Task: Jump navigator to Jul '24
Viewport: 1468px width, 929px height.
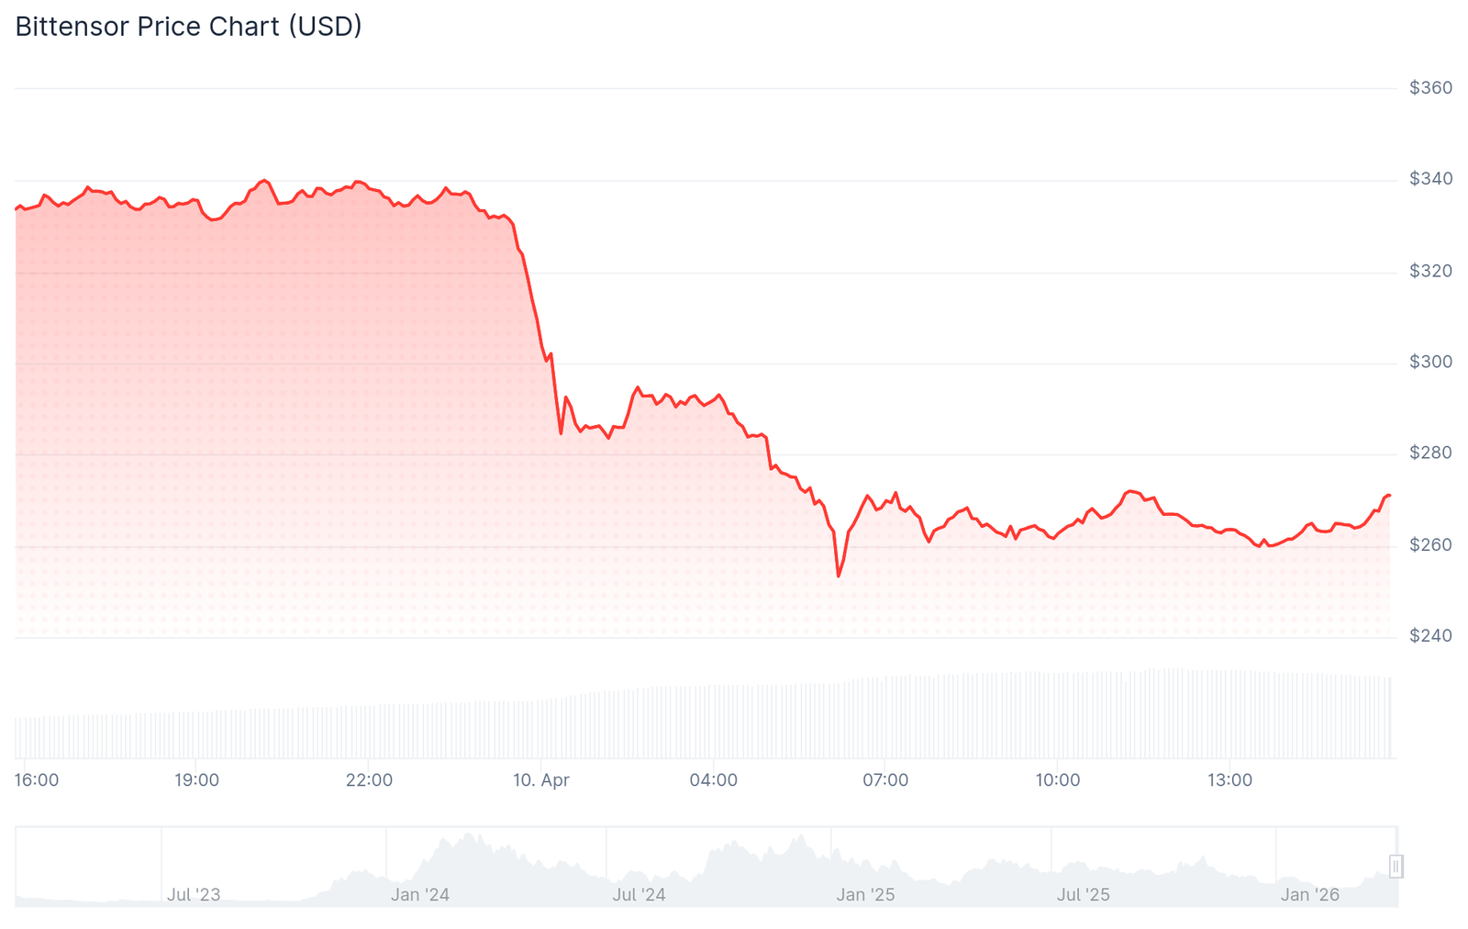Action: click(639, 894)
